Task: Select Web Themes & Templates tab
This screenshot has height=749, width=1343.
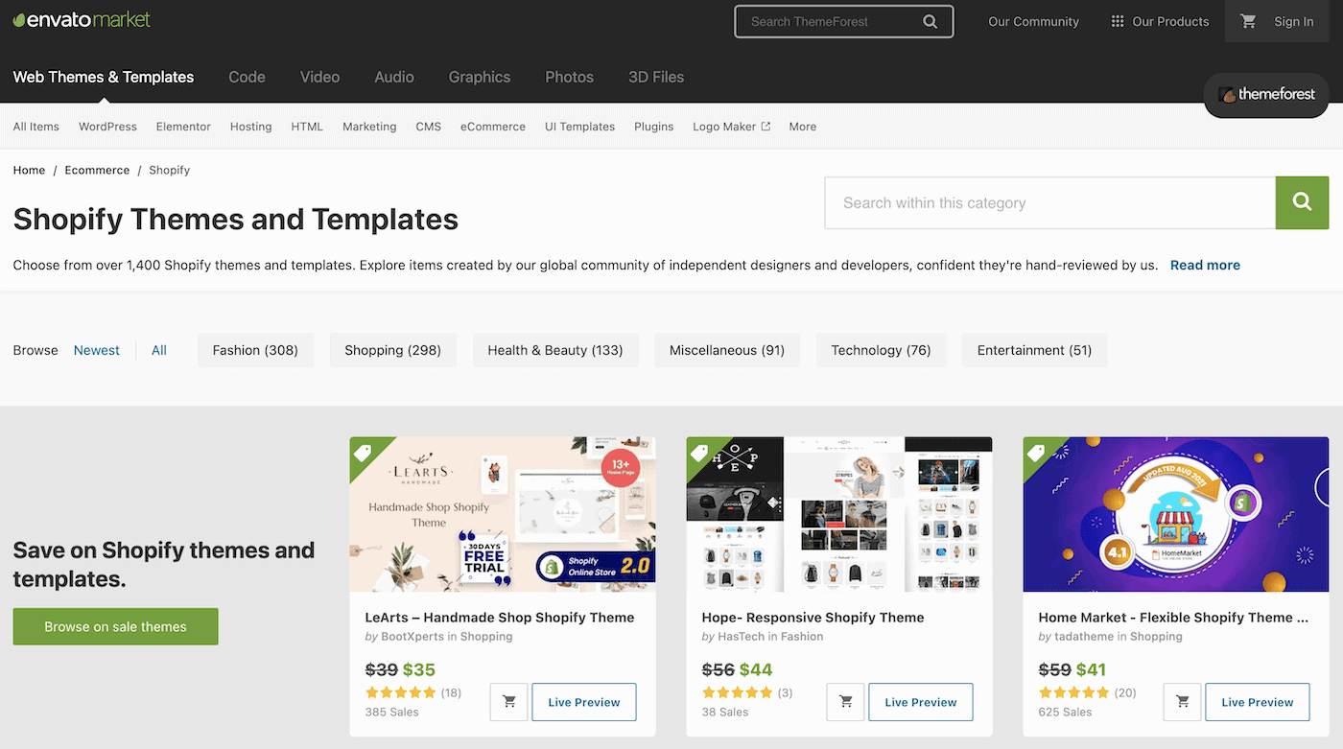Action: pos(104,77)
